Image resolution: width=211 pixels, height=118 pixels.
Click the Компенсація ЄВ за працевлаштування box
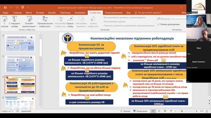pyautogui.click(x=91, y=47)
